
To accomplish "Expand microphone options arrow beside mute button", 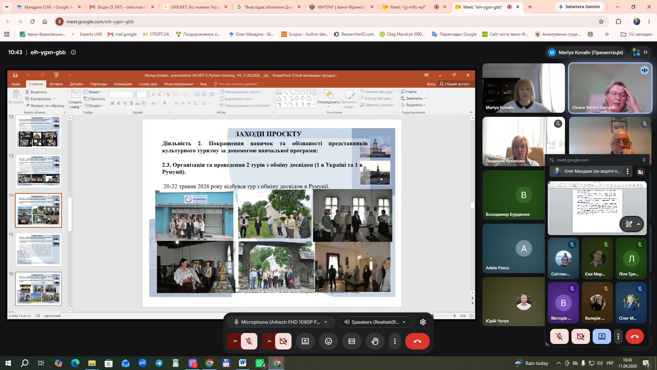I will 235,341.
